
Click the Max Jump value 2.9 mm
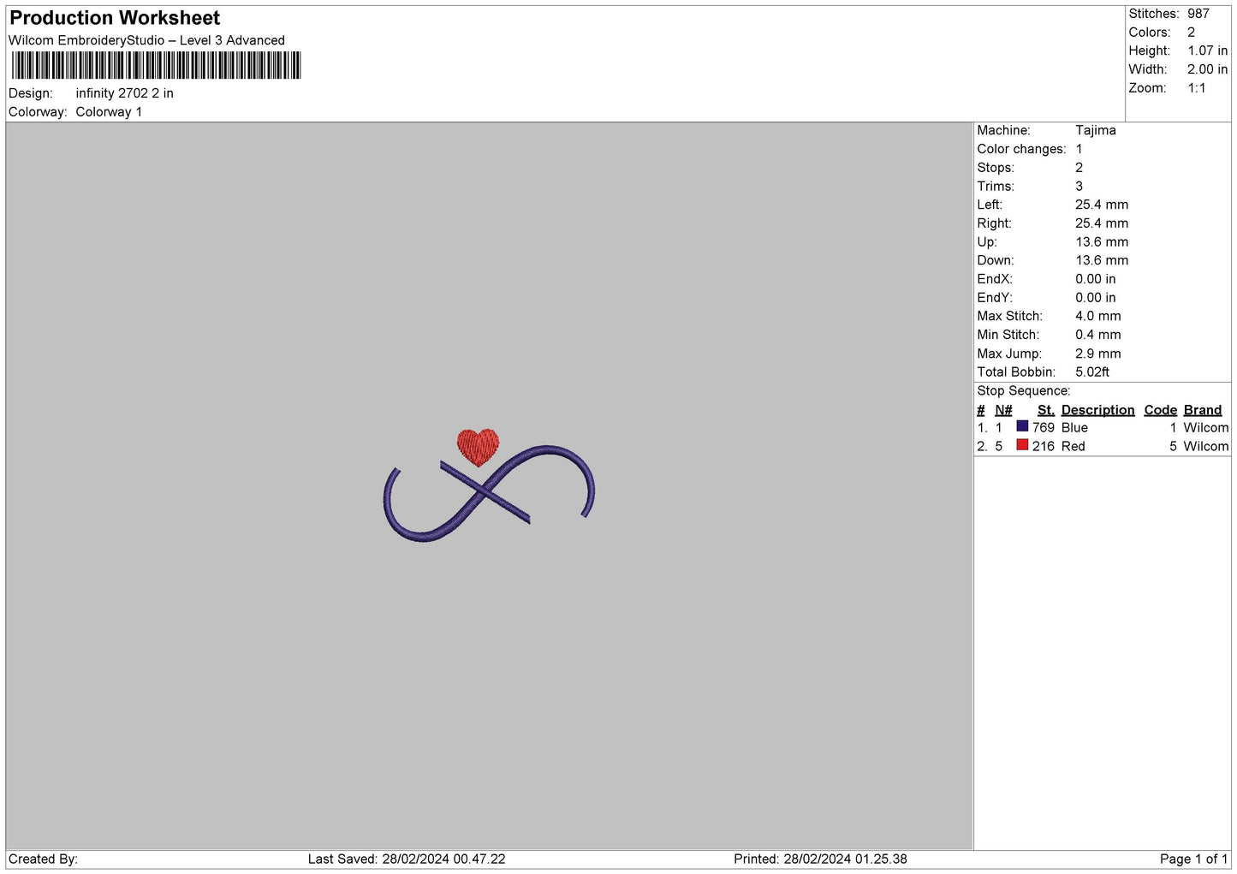point(1098,354)
